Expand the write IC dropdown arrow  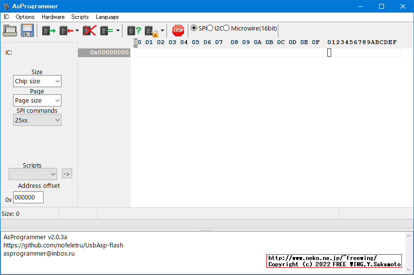point(77,31)
